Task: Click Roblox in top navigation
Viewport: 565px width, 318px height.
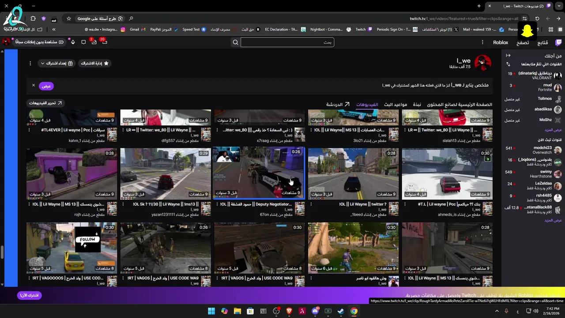Action: point(501,42)
